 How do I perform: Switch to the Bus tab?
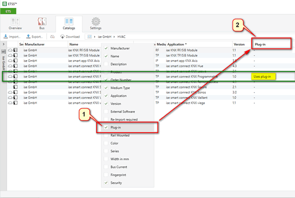(x=42, y=24)
